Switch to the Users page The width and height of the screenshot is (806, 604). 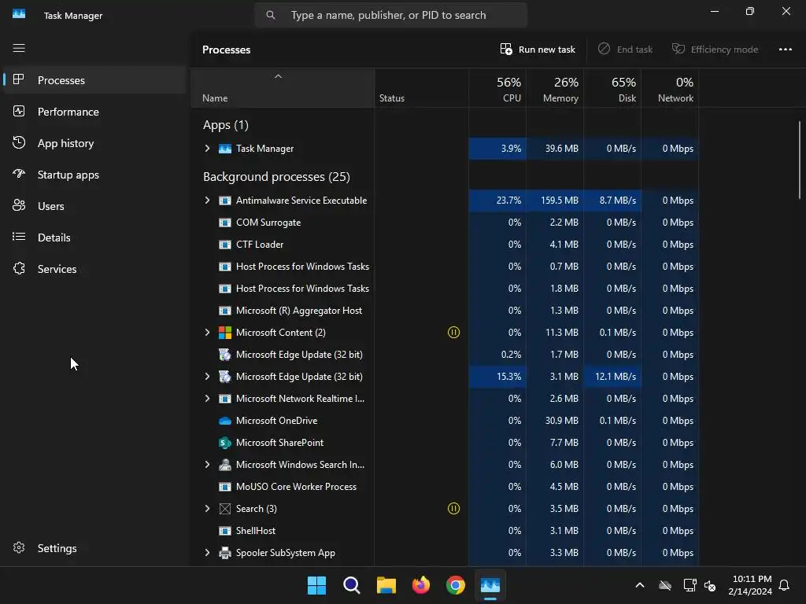click(95, 206)
